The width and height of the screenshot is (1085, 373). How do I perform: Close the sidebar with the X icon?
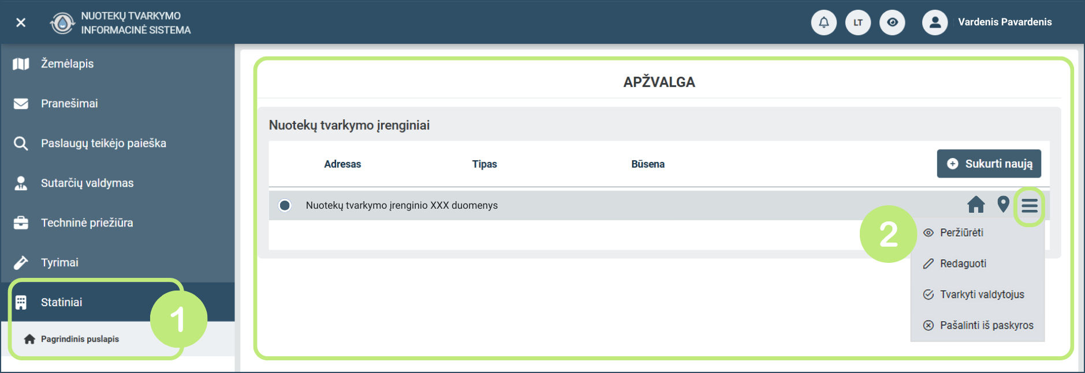coord(21,22)
